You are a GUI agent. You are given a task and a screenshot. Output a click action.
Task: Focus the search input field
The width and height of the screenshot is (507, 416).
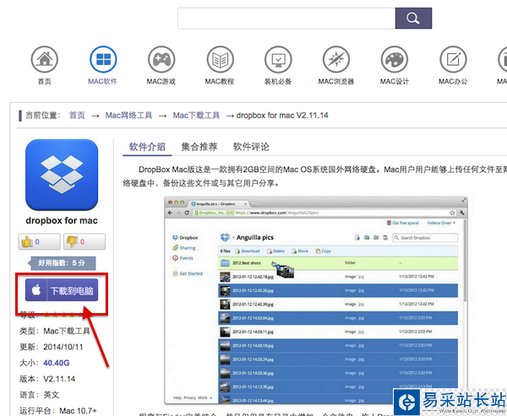coord(286,18)
